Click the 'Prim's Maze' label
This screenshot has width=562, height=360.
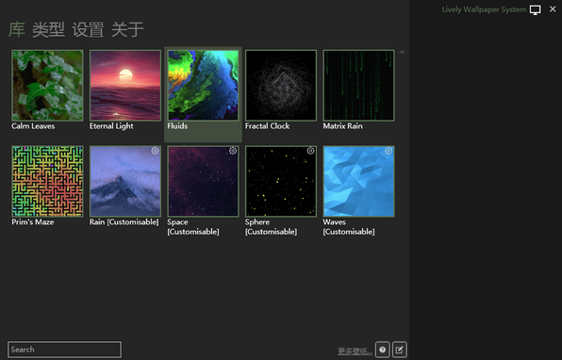(33, 222)
